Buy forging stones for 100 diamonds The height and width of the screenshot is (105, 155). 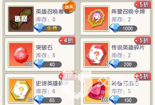click(123, 100)
